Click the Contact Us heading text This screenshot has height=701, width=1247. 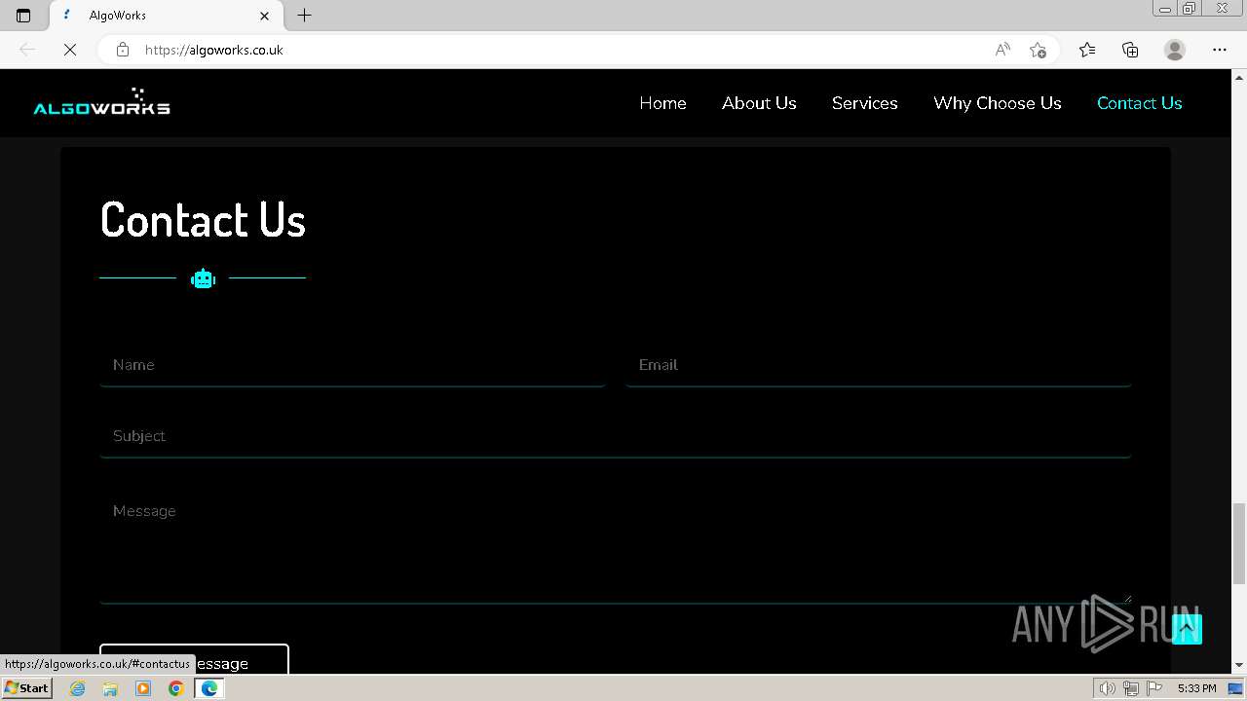pos(203,220)
